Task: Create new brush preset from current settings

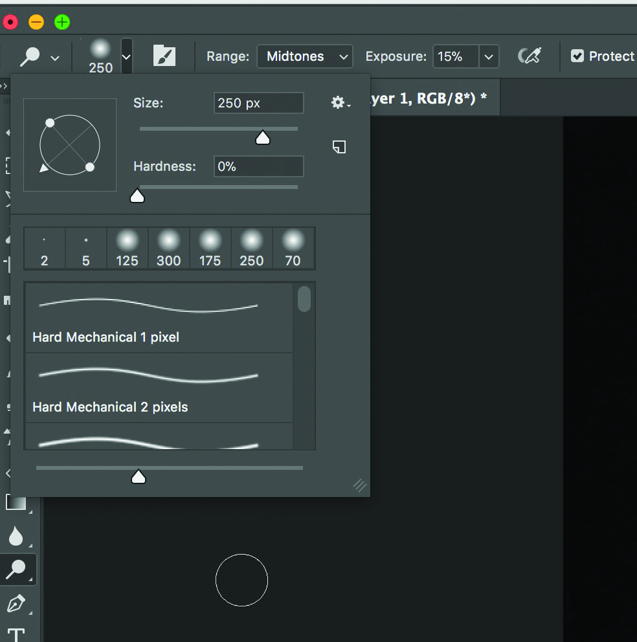Action: pyautogui.click(x=339, y=147)
